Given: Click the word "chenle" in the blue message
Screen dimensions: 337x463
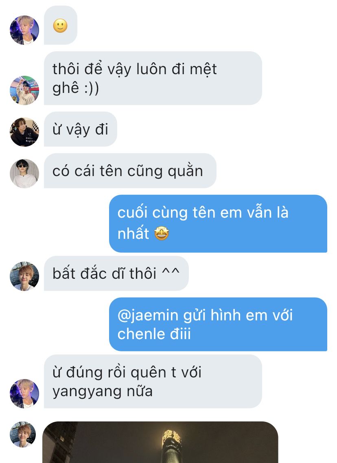Looking at the screenshot, I should pos(137,334).
